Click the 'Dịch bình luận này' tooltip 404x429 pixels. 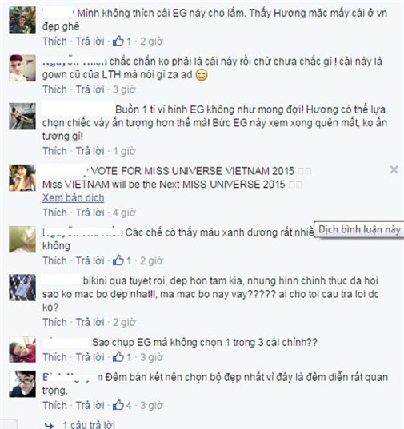point(359,229)
